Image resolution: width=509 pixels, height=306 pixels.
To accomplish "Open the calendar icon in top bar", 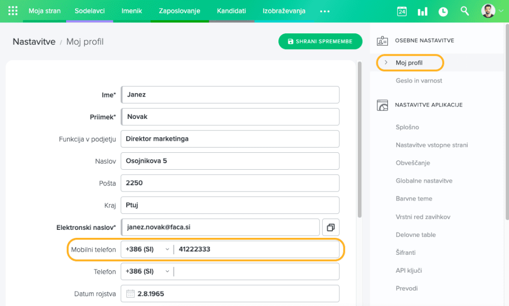I will coord(402,11).
